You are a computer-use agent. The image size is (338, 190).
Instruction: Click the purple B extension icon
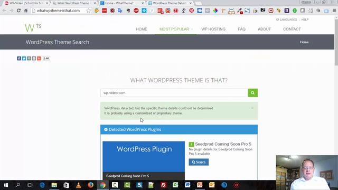[x=287, y=11]
